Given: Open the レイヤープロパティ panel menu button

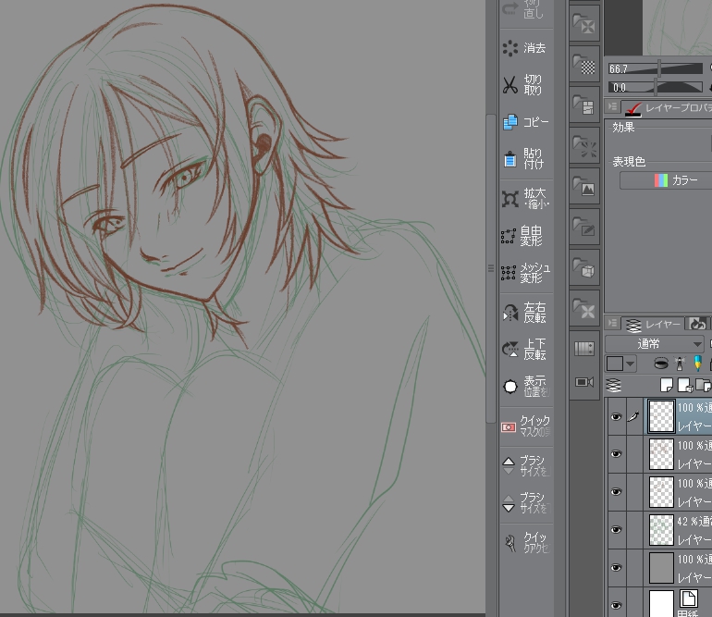Looking at the screenshot, I should pyautogui.click(x=612, y=106).
